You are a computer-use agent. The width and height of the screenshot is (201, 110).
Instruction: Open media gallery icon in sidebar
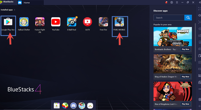[200, 76]
